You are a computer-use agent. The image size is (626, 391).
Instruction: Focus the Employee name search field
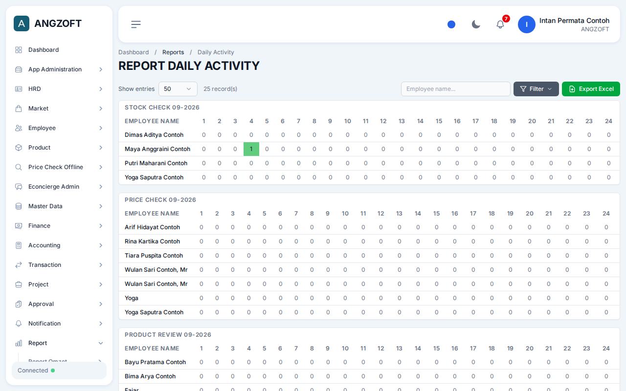coord(456,89)
